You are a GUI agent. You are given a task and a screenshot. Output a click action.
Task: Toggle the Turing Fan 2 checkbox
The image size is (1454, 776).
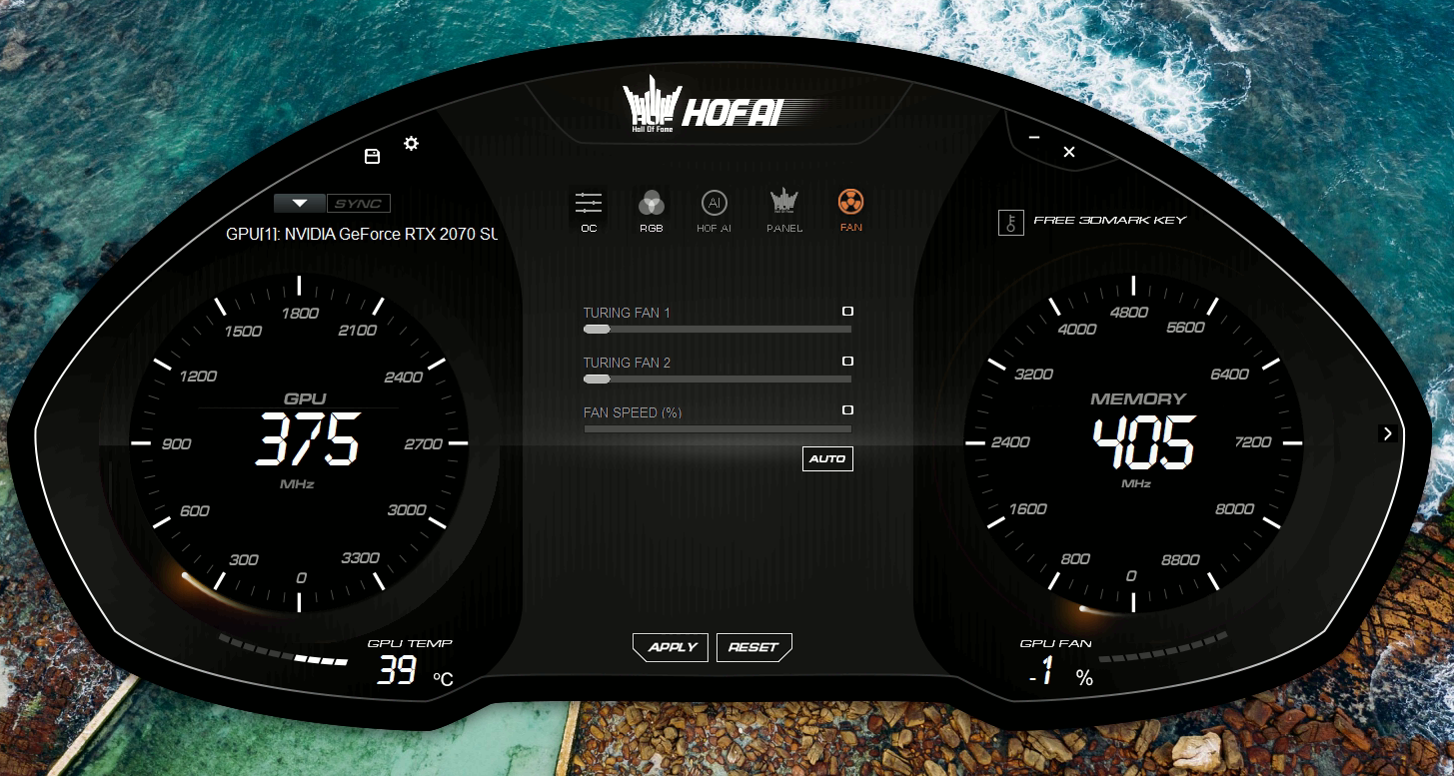[x=847, y=361]
